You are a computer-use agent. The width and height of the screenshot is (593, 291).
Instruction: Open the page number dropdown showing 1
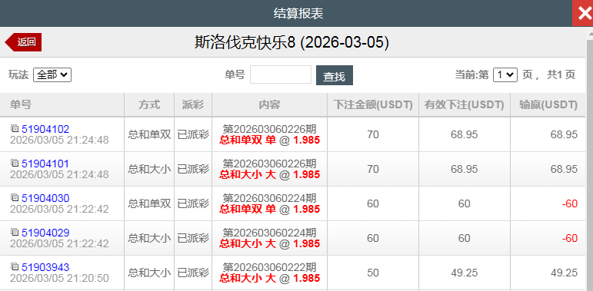505,74
